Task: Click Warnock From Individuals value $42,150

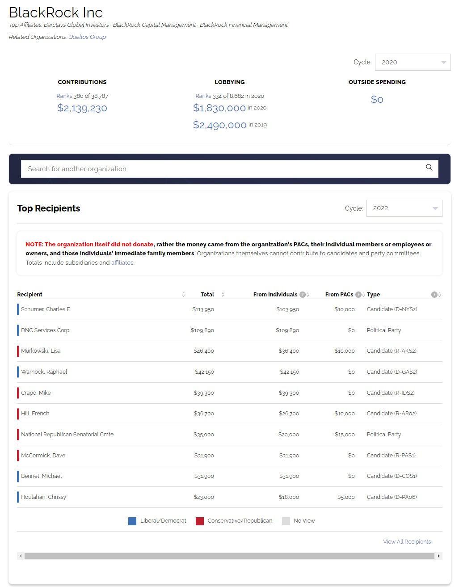Action: coord(289,372)
